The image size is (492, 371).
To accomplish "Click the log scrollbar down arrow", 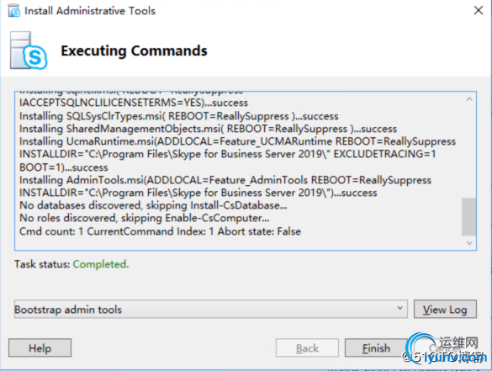I will pos(469,243).
